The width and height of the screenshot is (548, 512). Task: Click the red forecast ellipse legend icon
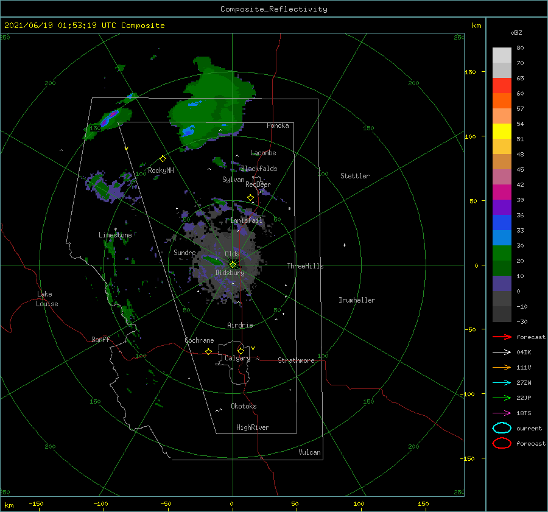(502, 443)
